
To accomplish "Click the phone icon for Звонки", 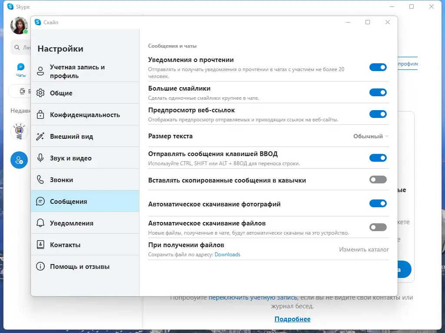I will pos(40,180).
